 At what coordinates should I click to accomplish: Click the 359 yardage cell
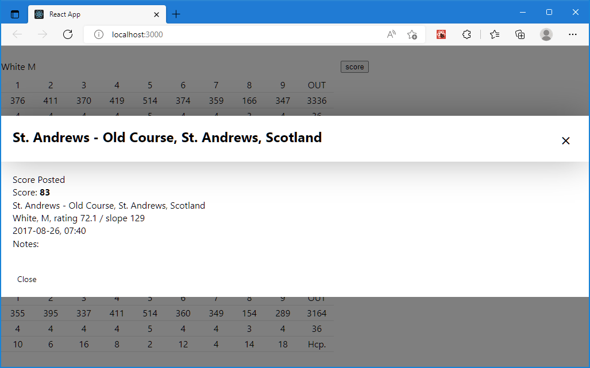click(x=216, y=101)
